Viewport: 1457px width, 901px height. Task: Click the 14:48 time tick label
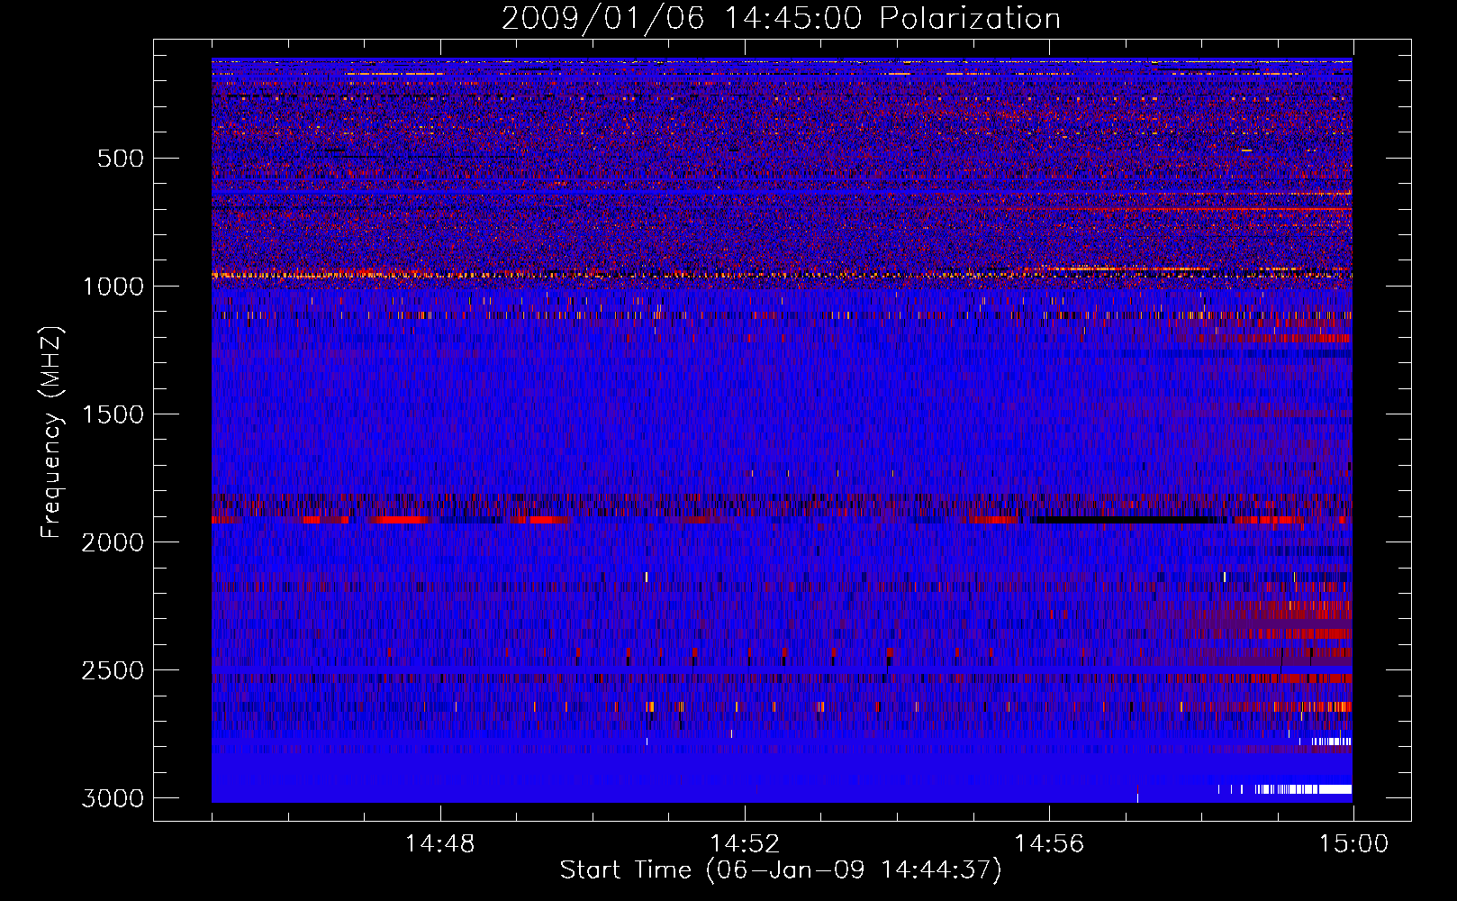439,844
